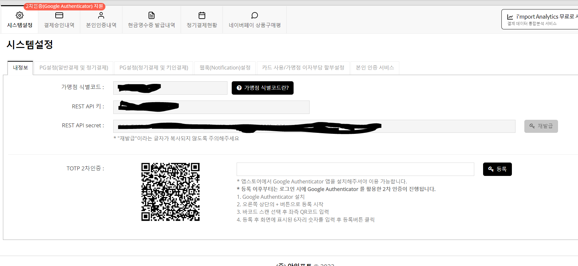Viewport: 578px width, 266px height.
Task: Click the 등록 button
Action: pos(497,169)
